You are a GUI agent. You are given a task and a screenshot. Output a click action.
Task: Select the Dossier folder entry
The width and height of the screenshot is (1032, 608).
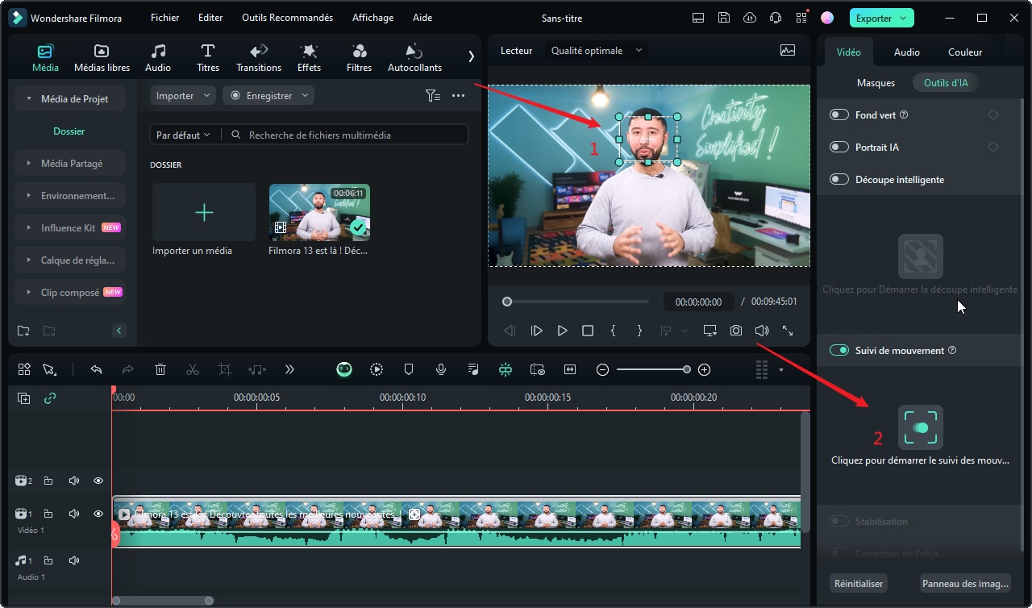[x=69, y=131]
